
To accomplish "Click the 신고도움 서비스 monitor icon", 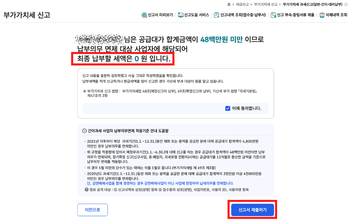I will (180, 15).
